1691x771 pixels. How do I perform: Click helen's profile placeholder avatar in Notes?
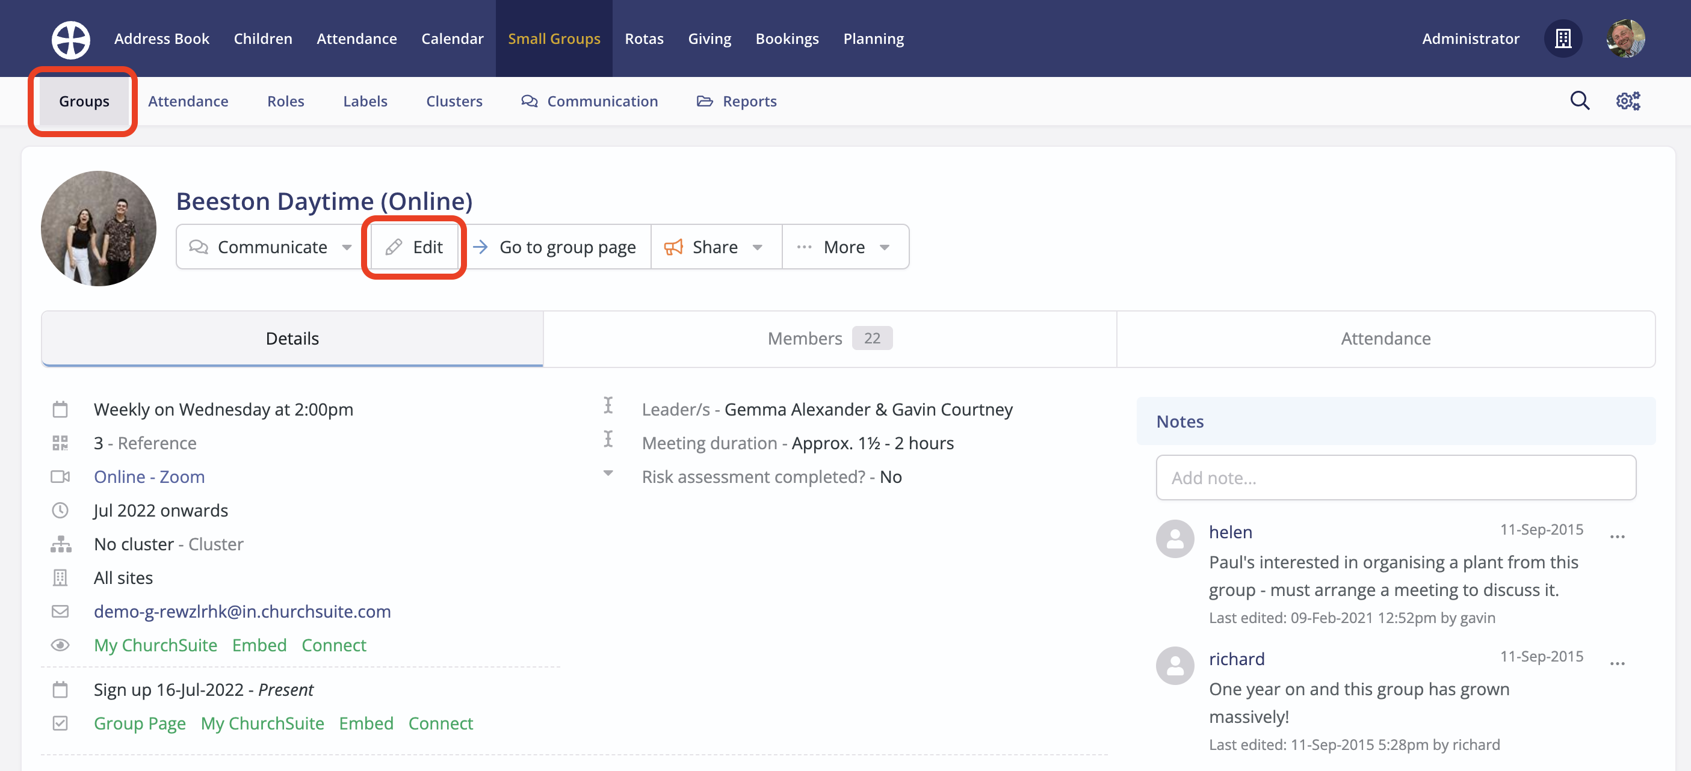coord(1175,539)
